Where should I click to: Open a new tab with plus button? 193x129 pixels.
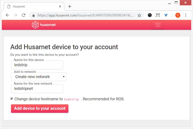[70, 7]
